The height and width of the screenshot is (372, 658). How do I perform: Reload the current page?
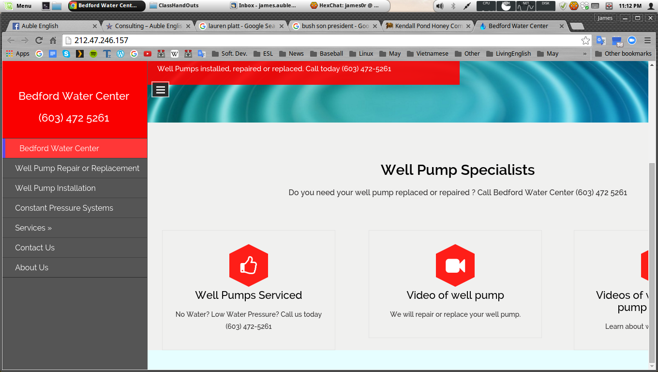click(39, 40)
